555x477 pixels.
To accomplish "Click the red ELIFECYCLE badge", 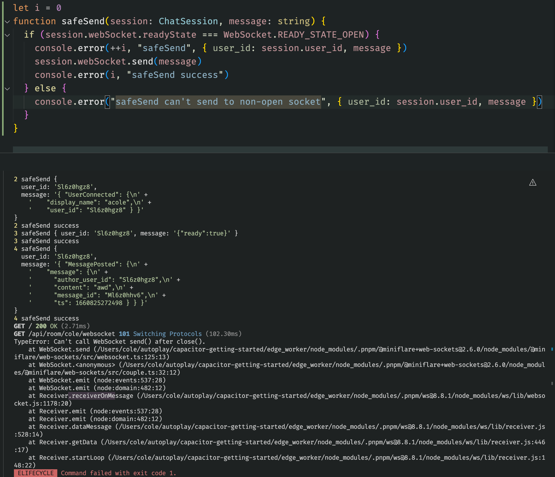I will (x=36, y=473).
